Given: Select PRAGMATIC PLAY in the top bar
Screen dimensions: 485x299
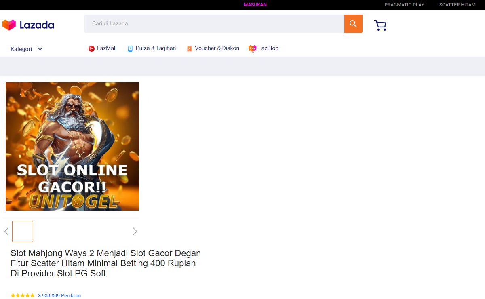Looking at the screenshot, I should click(404, 5).
